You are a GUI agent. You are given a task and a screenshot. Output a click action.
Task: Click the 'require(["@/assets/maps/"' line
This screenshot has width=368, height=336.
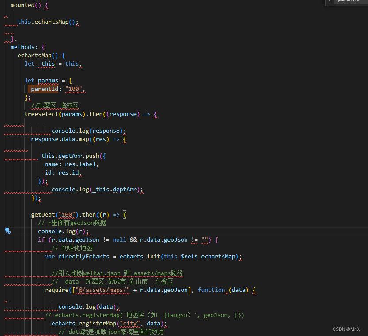point(150,290)
